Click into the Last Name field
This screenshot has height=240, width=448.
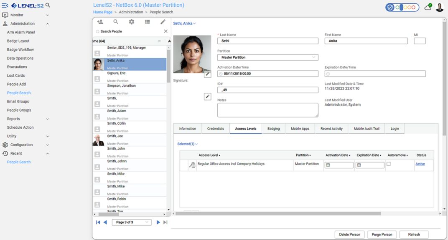(268, 41)
